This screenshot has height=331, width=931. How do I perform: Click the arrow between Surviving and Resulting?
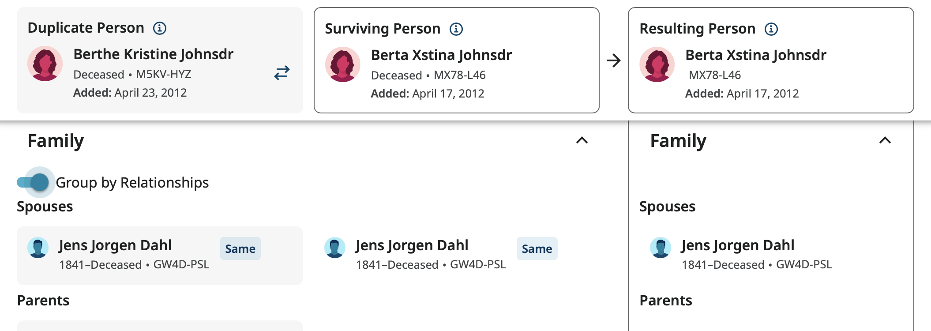click(613, 60)
